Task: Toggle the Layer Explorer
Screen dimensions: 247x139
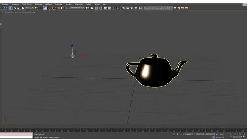Action: 101,8
